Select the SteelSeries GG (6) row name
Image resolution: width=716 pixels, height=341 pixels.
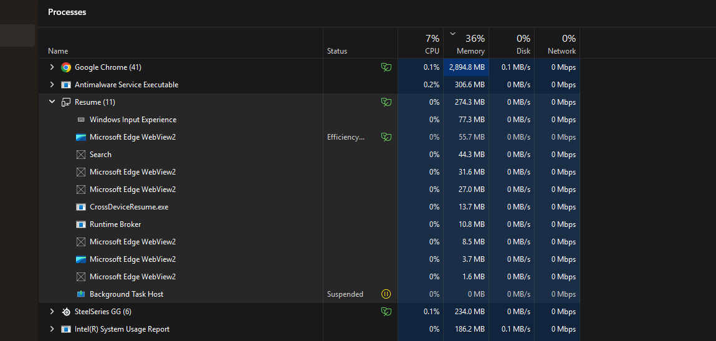tap(103, 312)
